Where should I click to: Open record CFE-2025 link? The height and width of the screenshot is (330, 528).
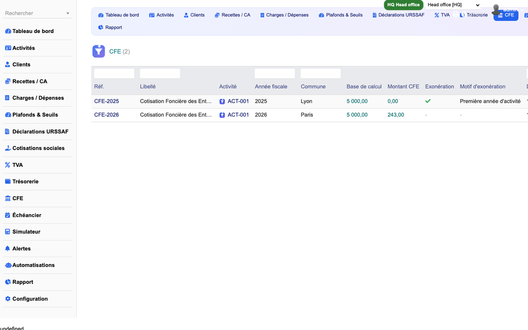[106, 101]
